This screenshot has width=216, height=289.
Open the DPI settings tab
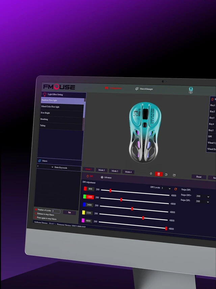90,176
